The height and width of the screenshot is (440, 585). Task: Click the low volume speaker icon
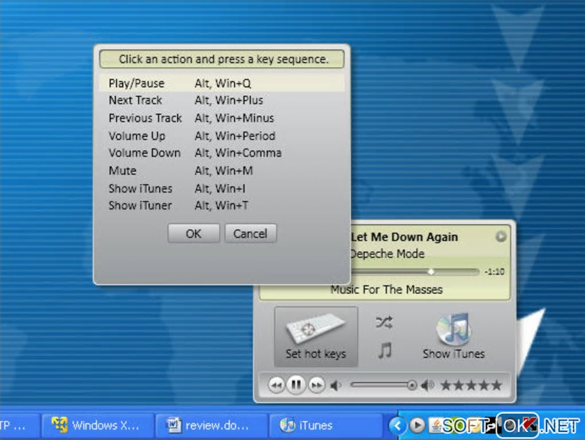[x=336, y=386]
